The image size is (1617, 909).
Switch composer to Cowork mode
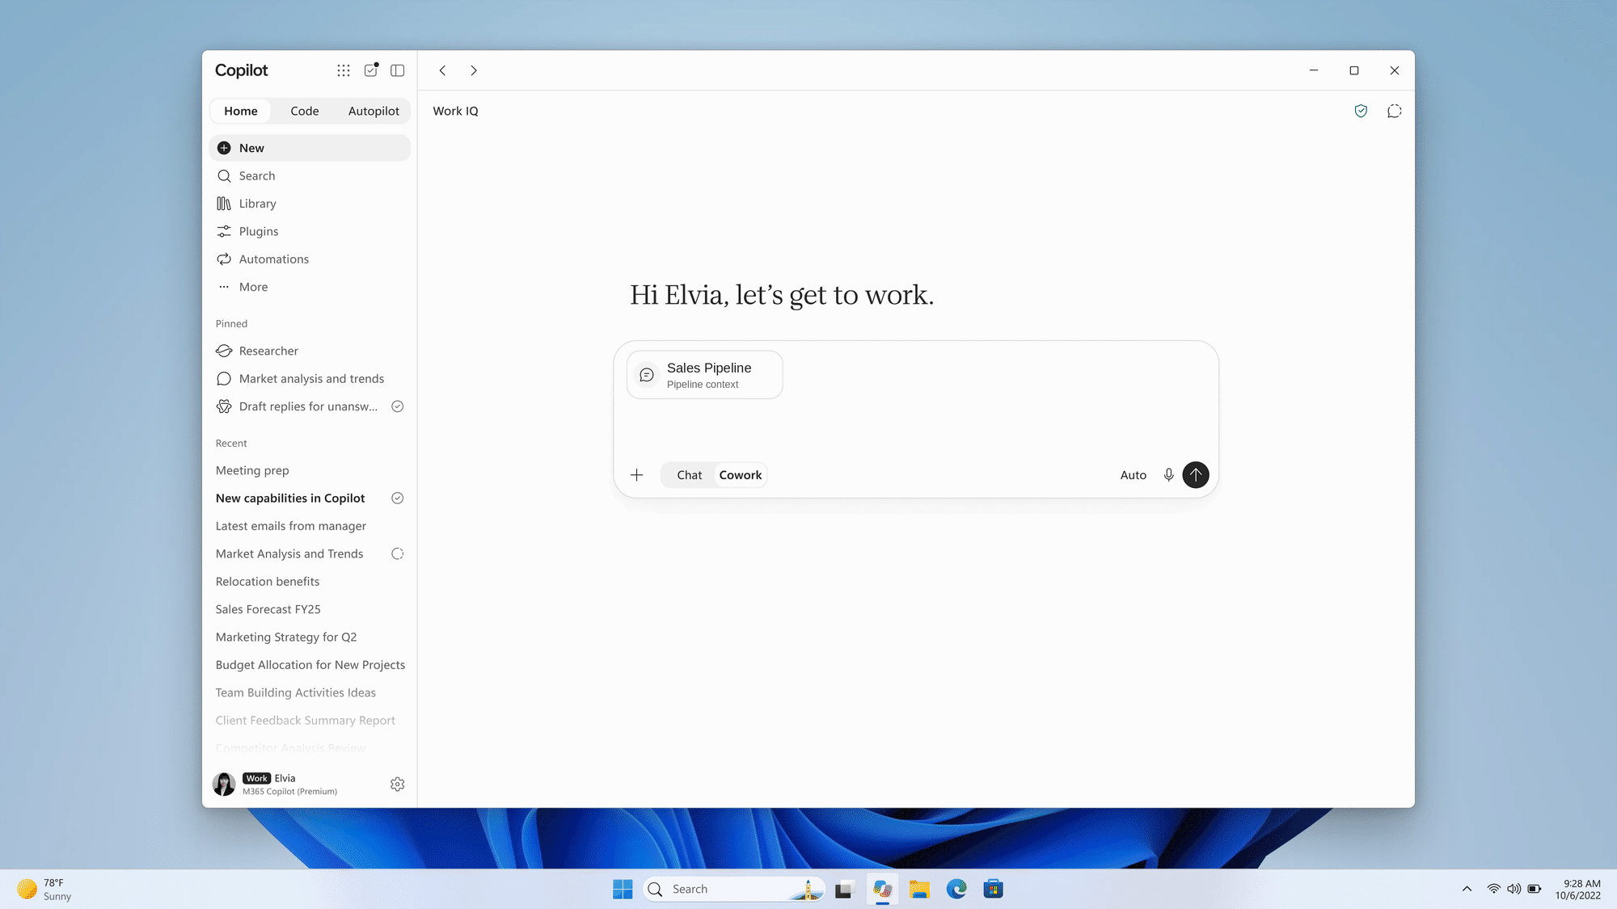click(x=741, y=475)
